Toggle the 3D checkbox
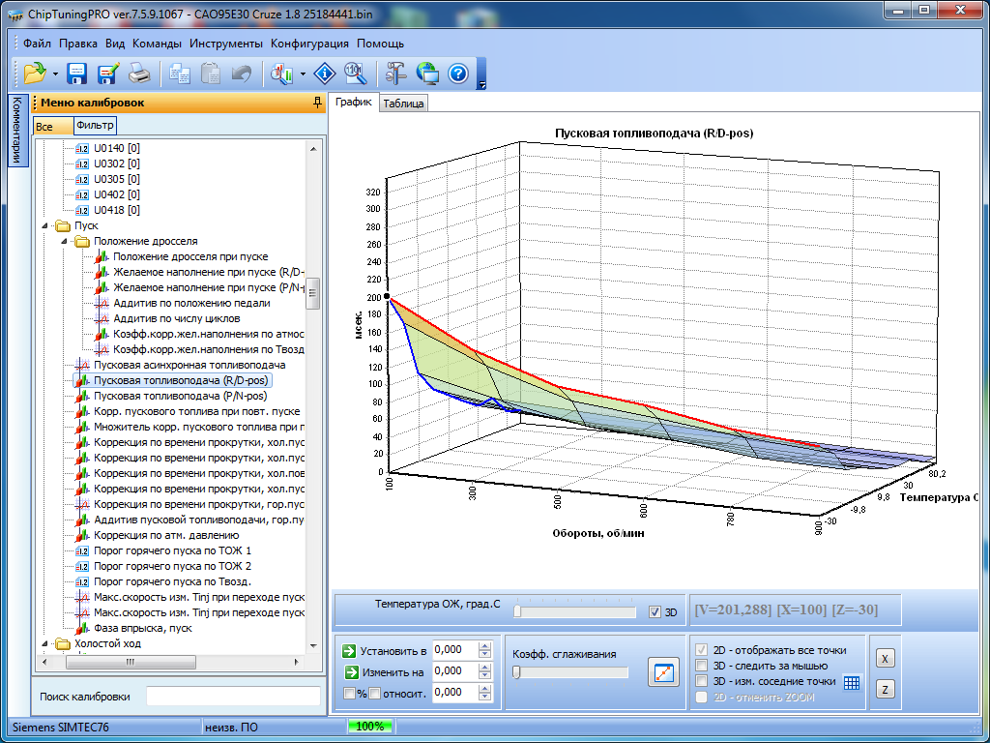The width and height of the screenshot is (990, 743). (x=655, y=612)
